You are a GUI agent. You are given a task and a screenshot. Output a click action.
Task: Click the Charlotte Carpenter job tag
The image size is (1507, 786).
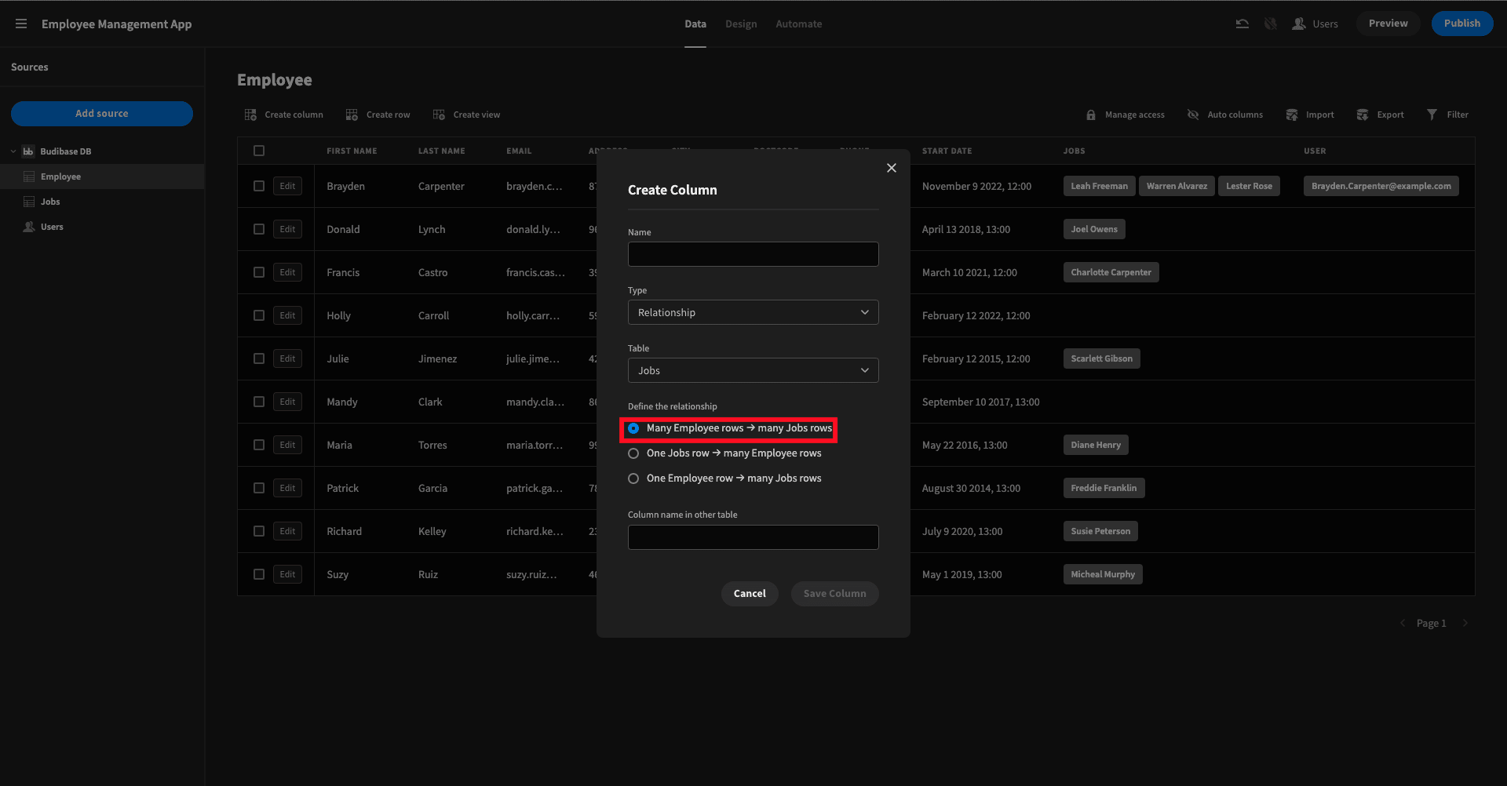click(x=1111, y=272)
